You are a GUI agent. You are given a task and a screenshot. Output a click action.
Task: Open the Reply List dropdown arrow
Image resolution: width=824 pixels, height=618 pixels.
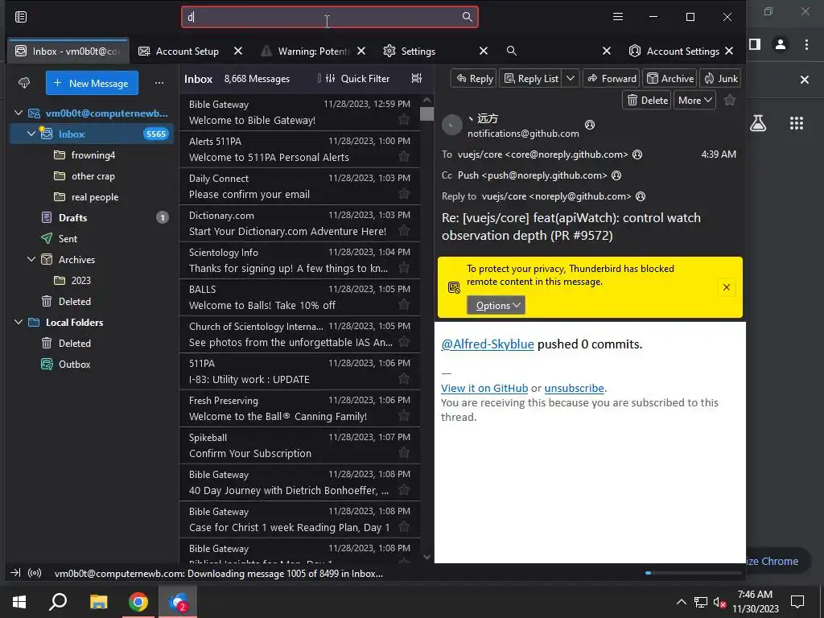[x=571, y=78]
